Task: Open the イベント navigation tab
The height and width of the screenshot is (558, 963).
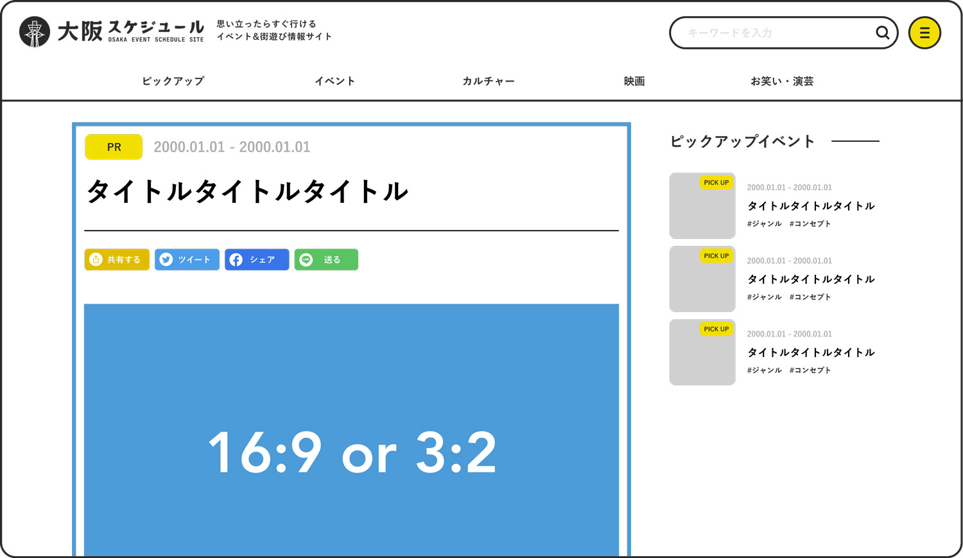Action: point(334,81)
